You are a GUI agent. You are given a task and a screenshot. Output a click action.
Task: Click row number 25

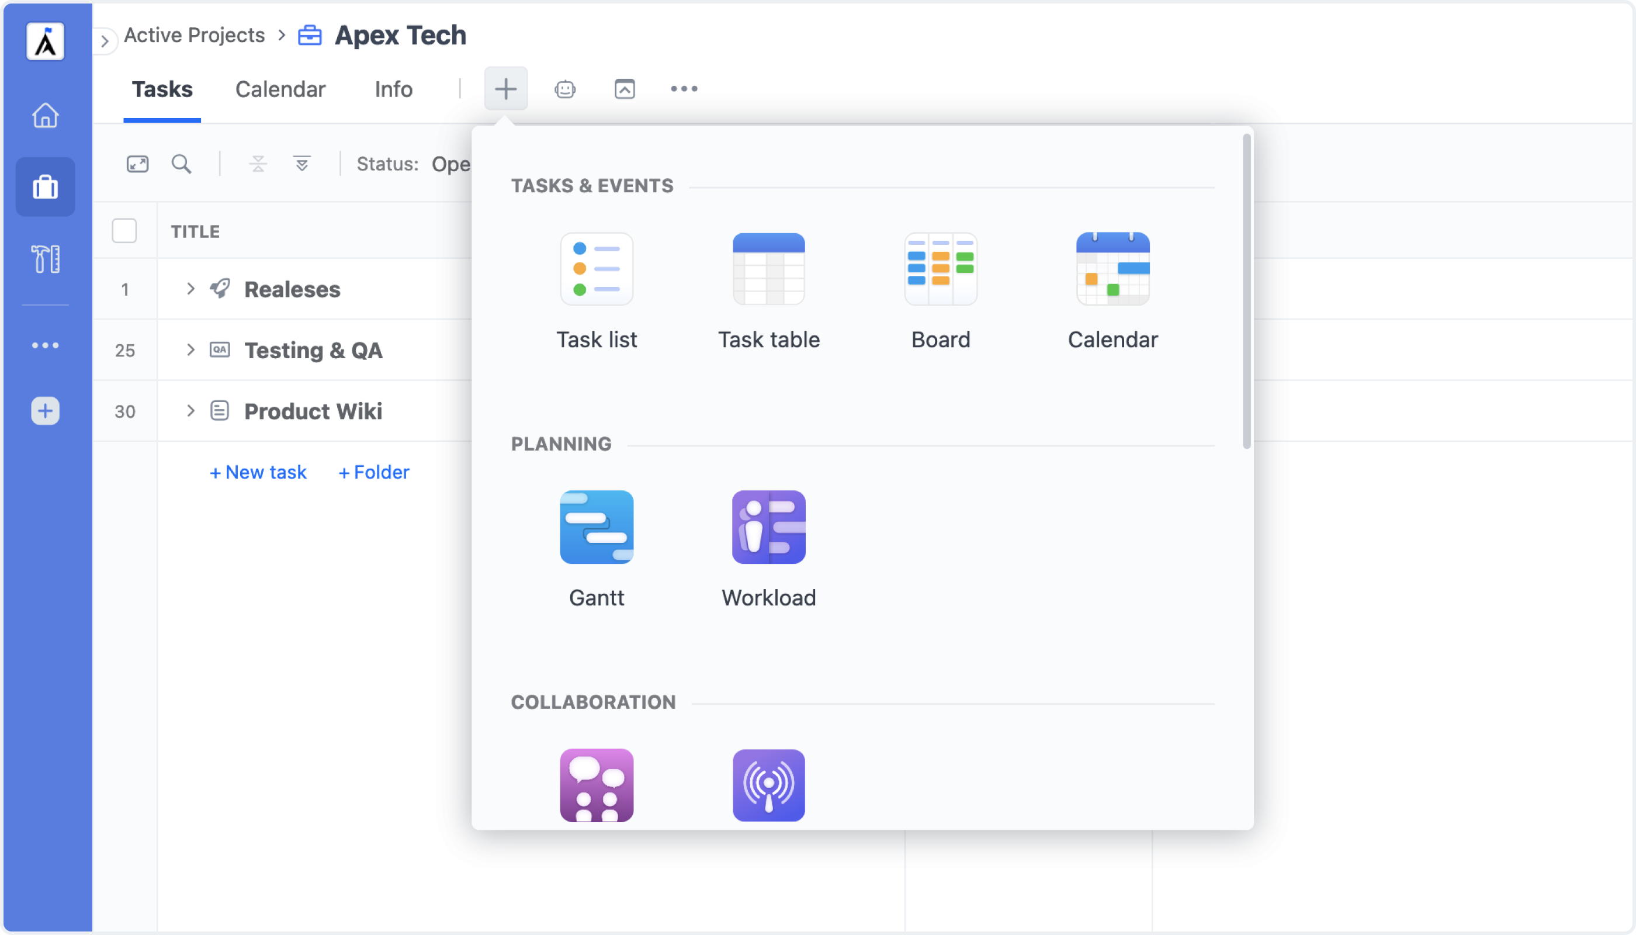[x=124, y=351]
